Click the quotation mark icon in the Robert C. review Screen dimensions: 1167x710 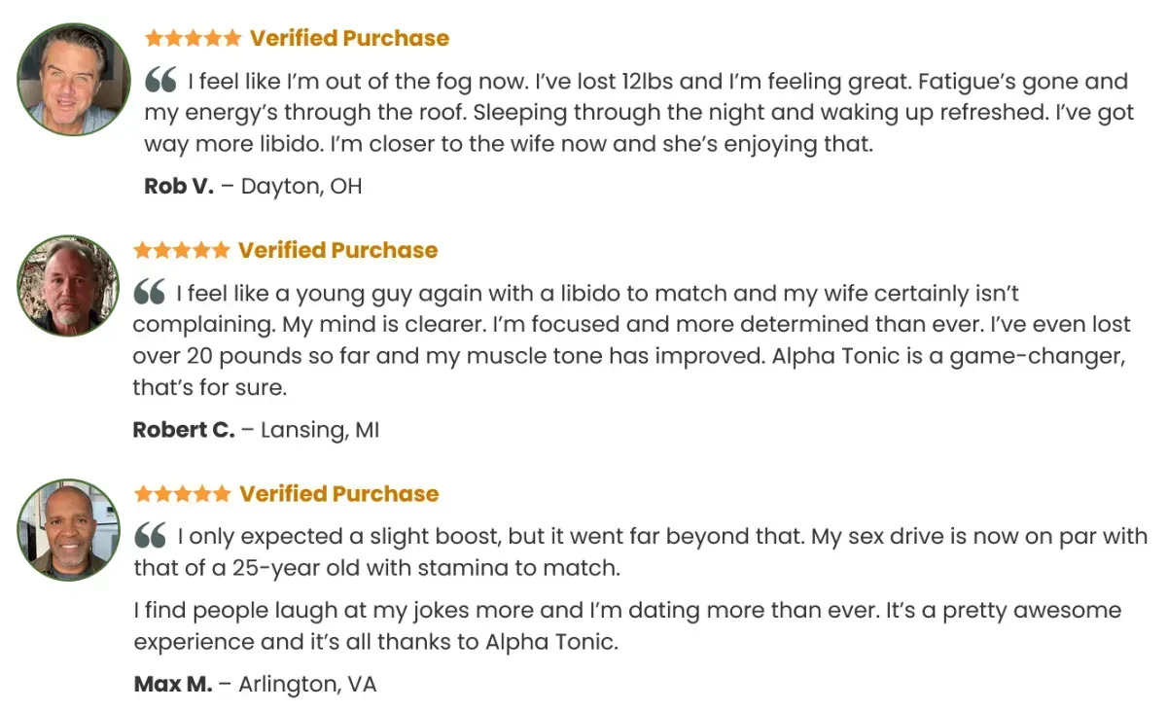point(149,291)
